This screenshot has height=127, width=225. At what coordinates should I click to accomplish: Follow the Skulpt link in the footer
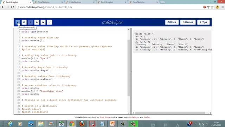[x=147, y=117]
